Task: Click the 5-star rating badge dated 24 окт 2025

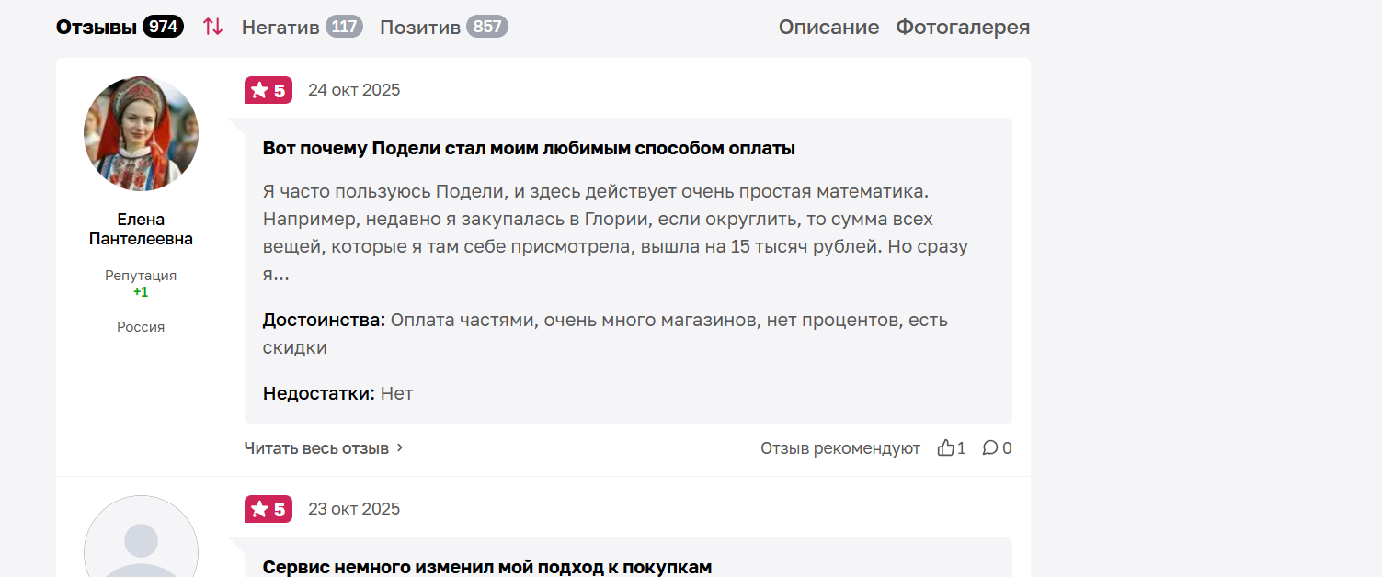Action: [268, 90]
